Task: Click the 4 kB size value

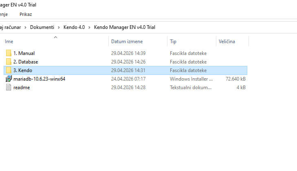Action: (x=241, y=87)
